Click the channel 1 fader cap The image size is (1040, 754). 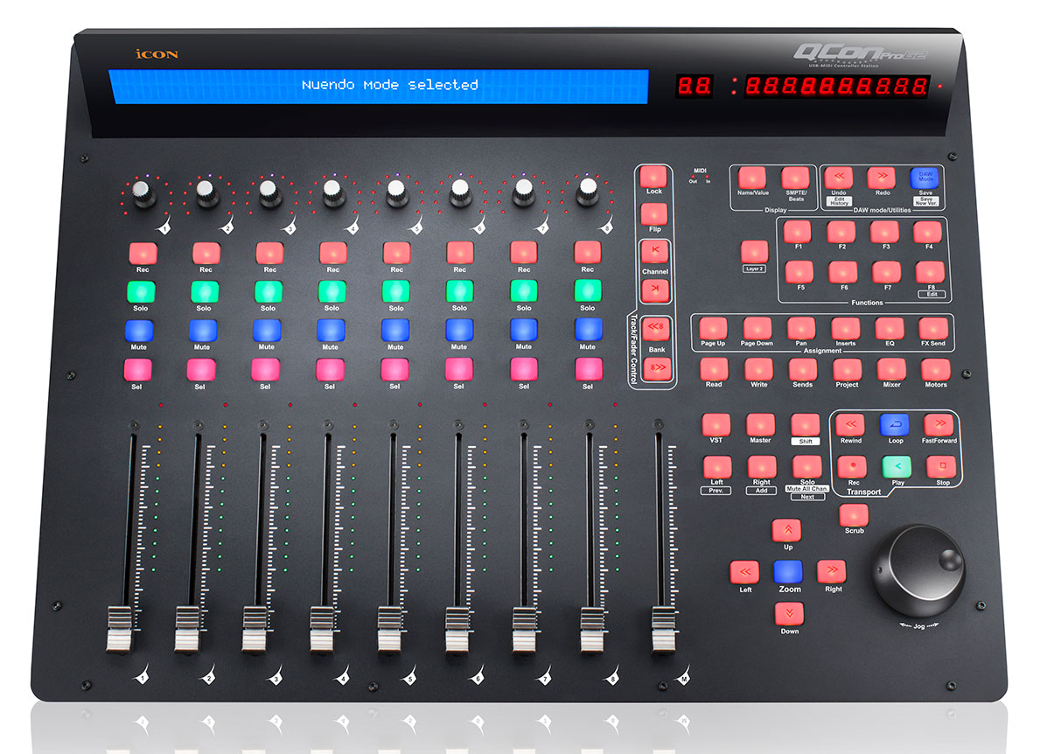click(x=119, y=628)
